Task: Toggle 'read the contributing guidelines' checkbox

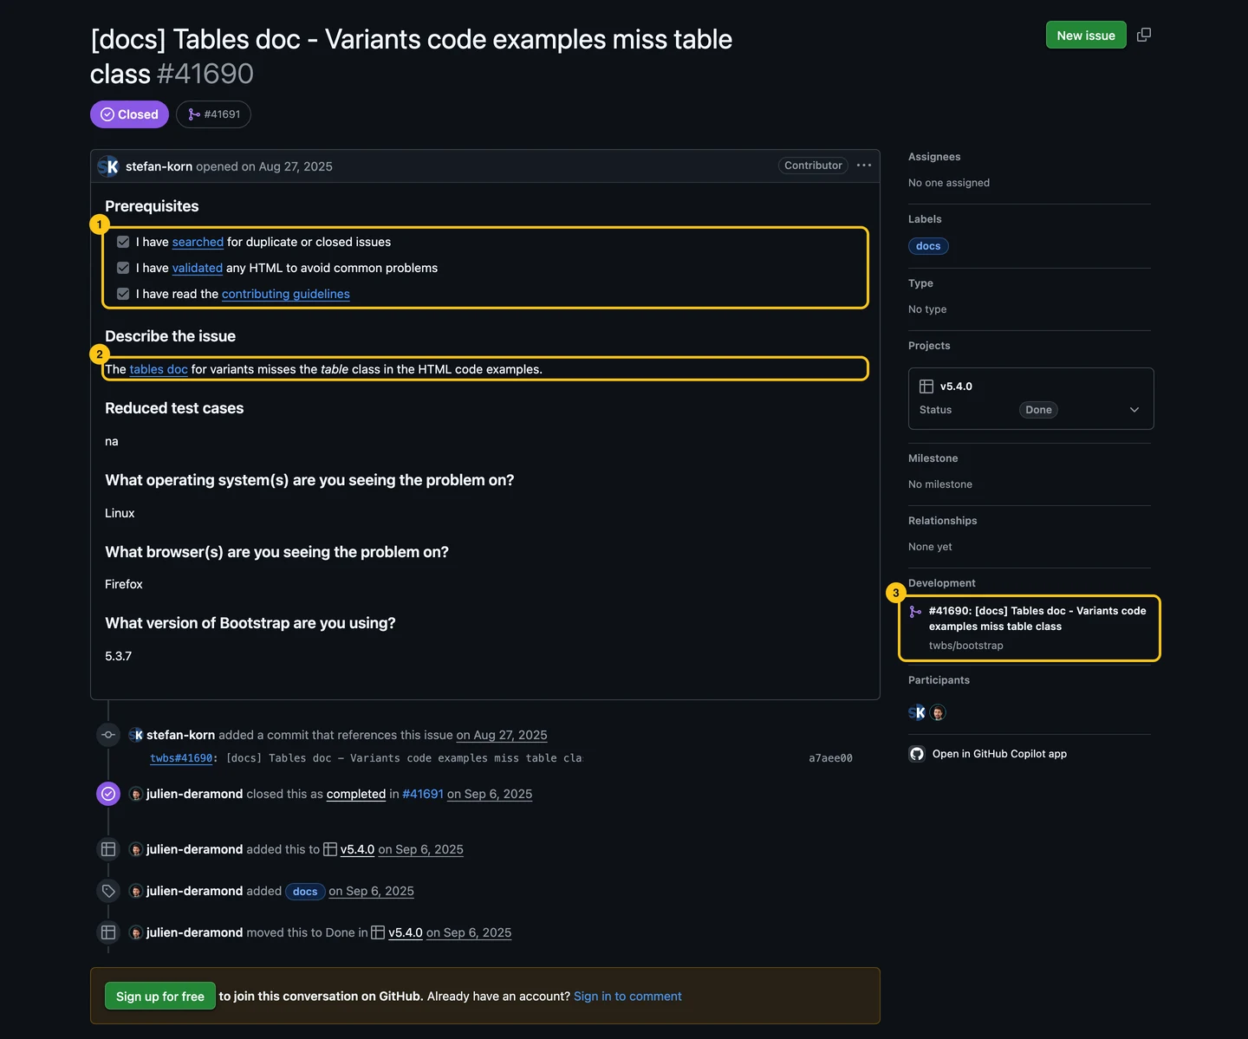Action: click(123, 294)
